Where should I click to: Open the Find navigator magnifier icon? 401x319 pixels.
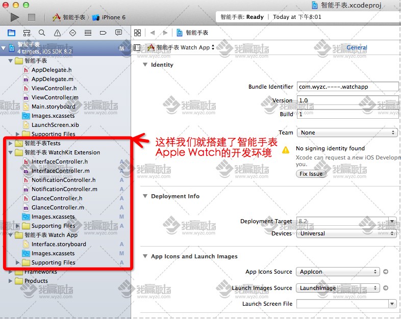pyautogui.click(x=42, y=33)
